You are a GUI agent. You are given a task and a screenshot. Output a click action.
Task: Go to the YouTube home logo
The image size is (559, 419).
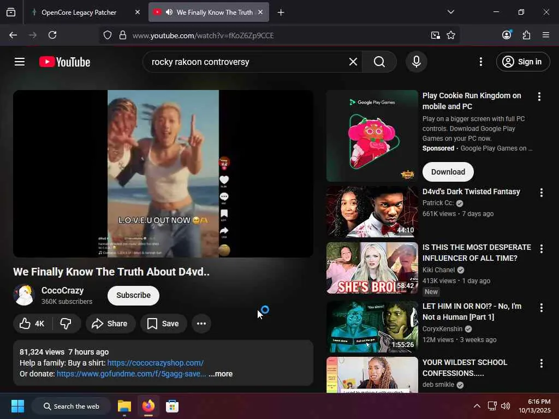[64, 62]
